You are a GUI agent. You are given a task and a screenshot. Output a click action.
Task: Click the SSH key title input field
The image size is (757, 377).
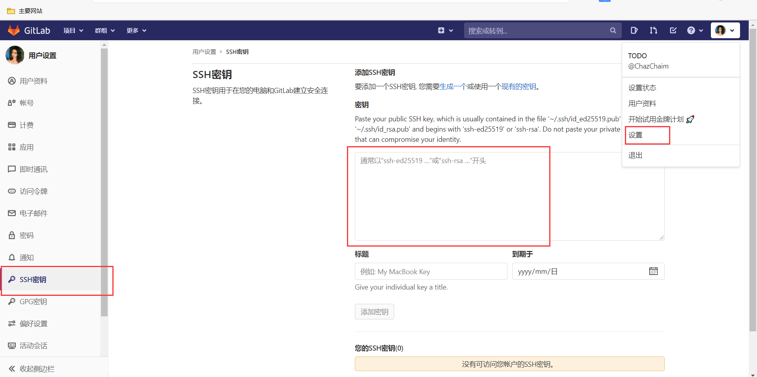(431, 271)
